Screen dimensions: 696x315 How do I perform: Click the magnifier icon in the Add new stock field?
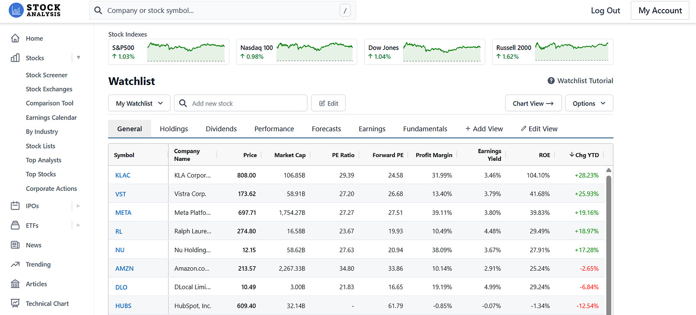point(183,103)
